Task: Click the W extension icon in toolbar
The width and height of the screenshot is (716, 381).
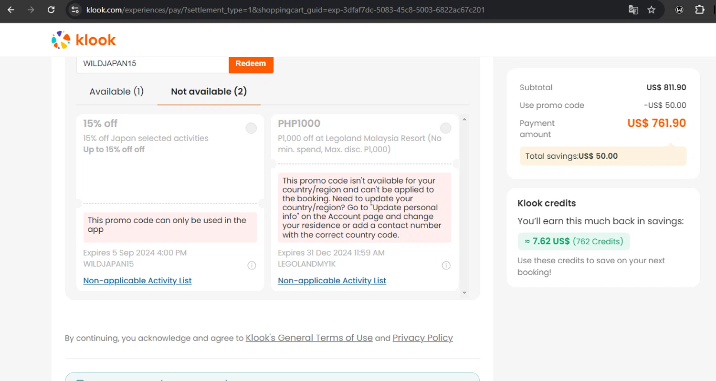Action: 679,10
